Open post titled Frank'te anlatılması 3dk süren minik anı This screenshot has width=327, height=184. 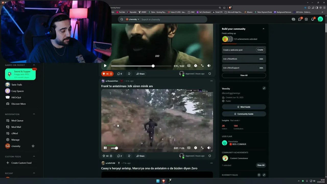[127, 86]
